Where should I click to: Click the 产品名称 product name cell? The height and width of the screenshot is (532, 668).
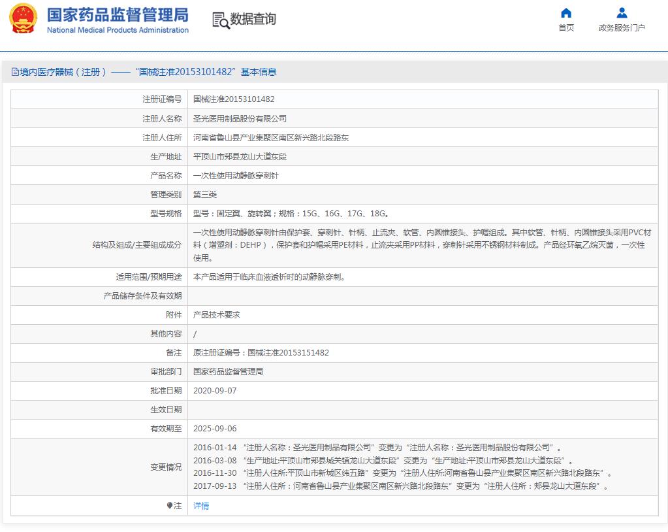pos(234,175)
